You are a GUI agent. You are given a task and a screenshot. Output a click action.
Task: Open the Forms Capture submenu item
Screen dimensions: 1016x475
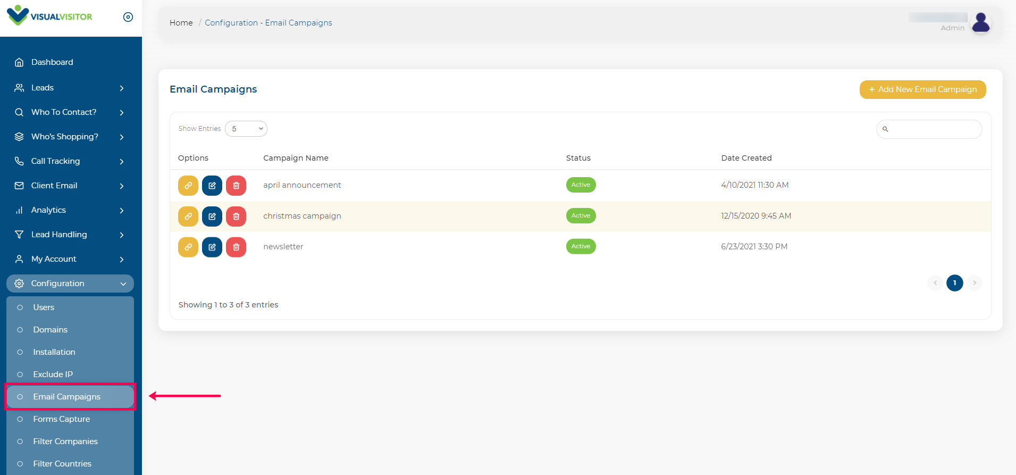[x=70, y=419]
